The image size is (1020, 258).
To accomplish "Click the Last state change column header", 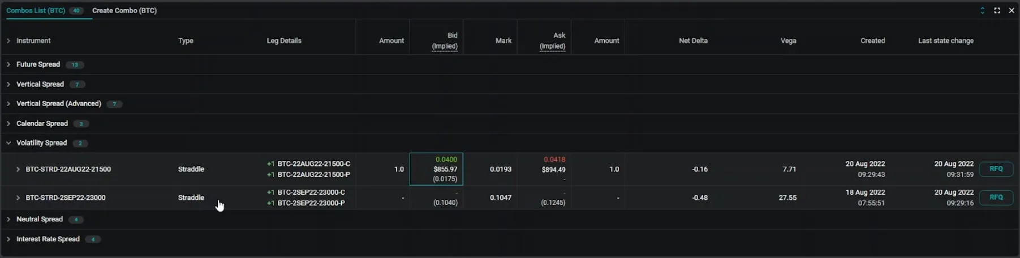I will (946, 41).
